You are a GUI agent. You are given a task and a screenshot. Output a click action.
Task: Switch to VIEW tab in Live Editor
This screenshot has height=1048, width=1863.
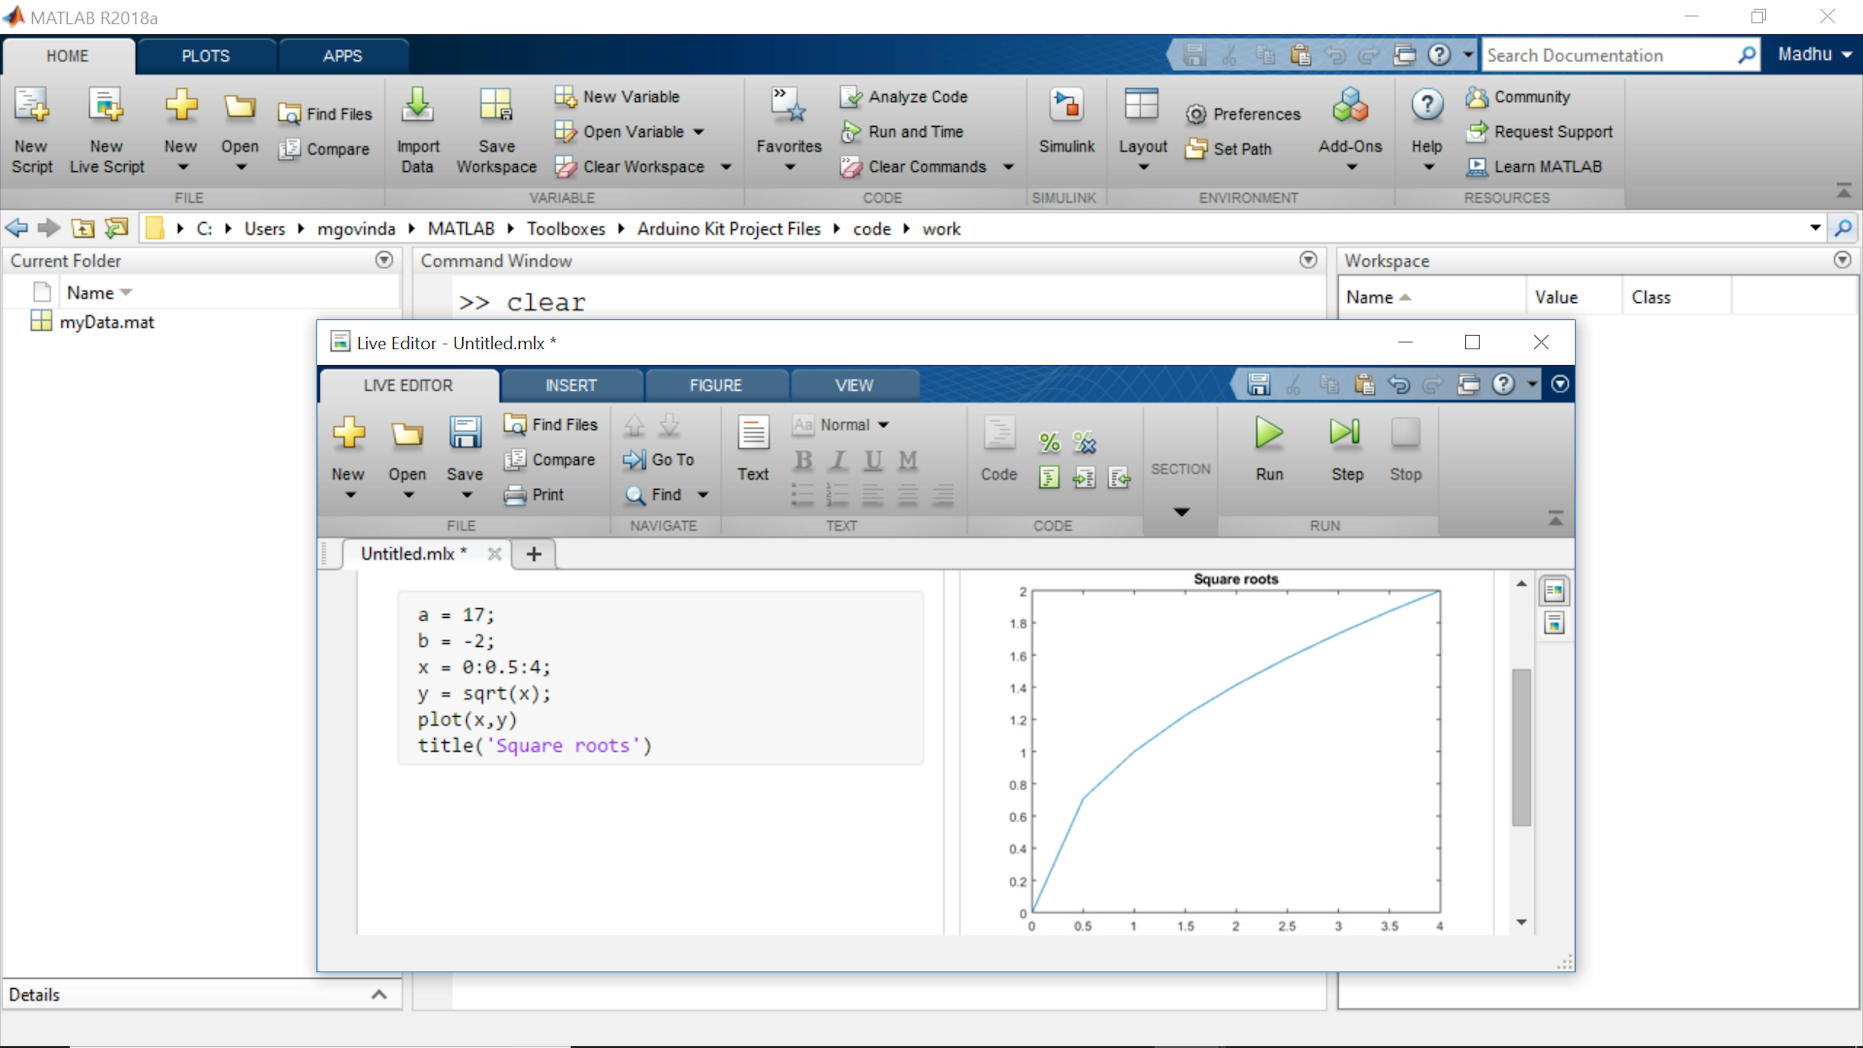point(854,385)
